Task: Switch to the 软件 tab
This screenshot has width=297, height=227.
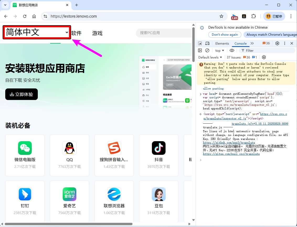Action: click(76, 33)
